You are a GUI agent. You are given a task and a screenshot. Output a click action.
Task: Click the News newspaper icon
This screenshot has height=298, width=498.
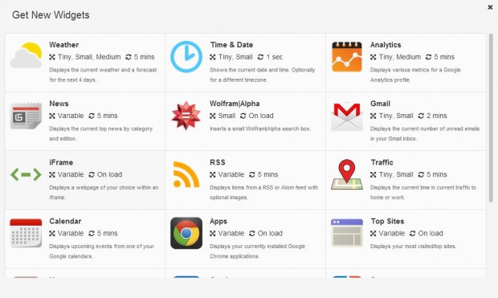coord(26,116)
